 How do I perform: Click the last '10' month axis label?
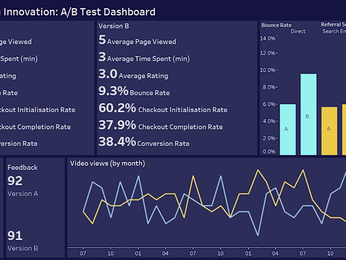[330, 253]
